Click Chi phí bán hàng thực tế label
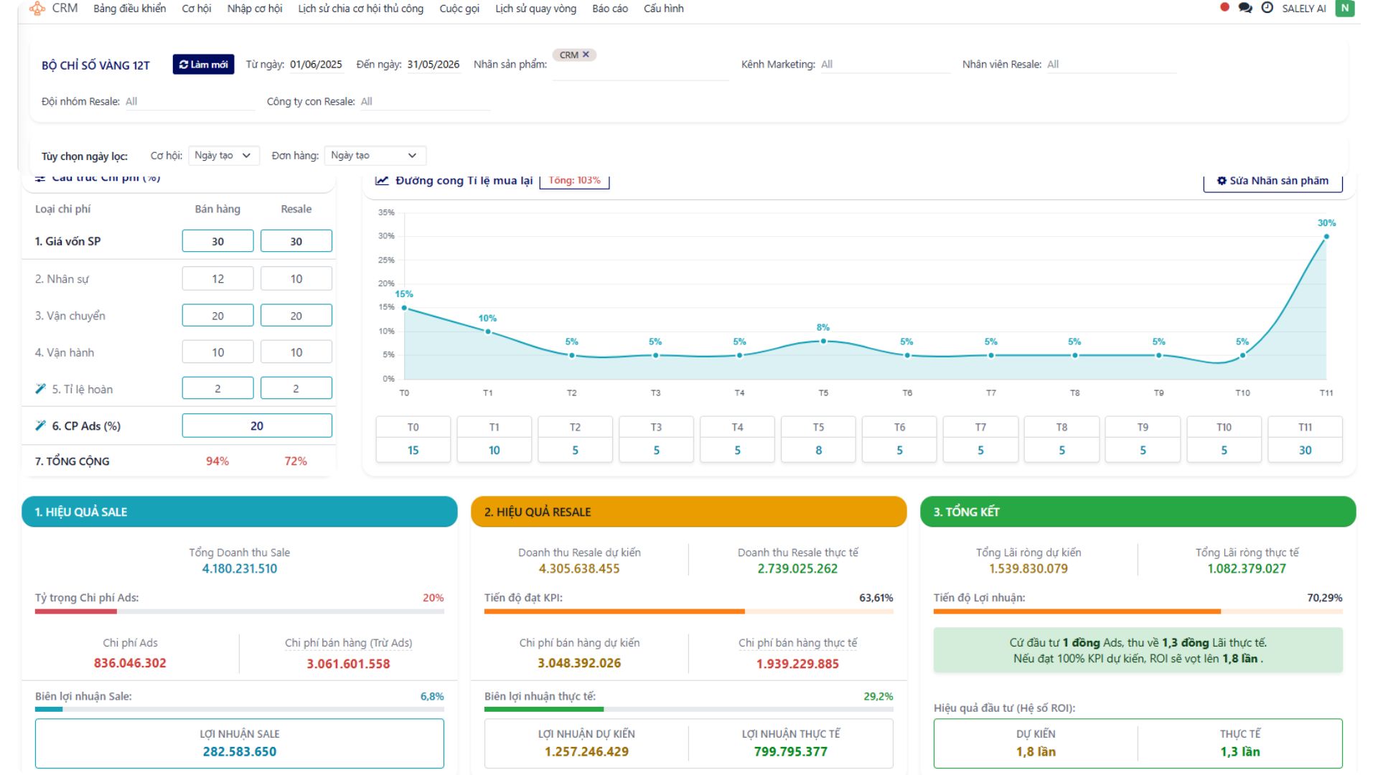The height and width of the screenshot is (775, 1378). coord(797,643)
